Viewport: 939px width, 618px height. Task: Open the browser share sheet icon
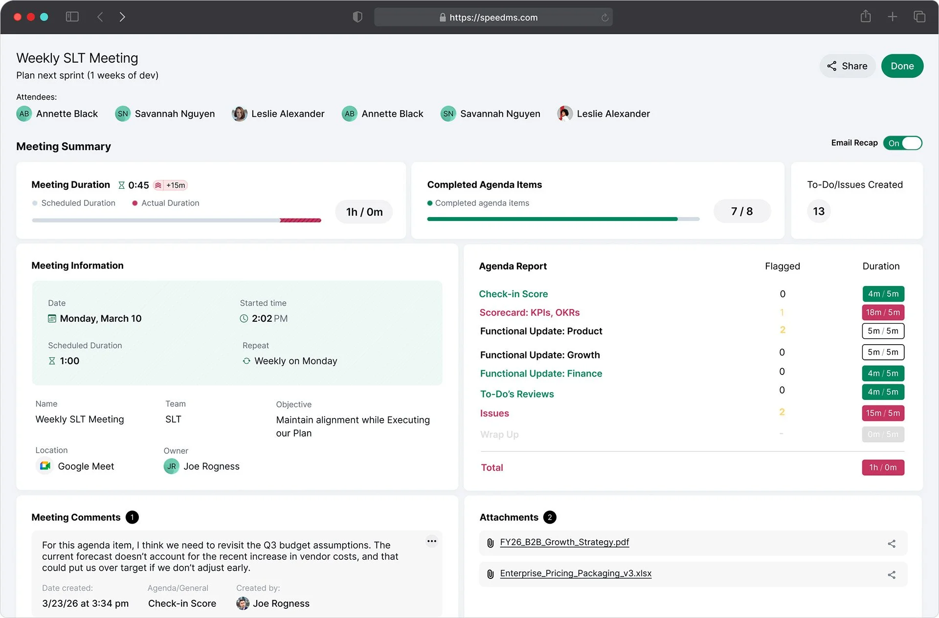point(865,17)
